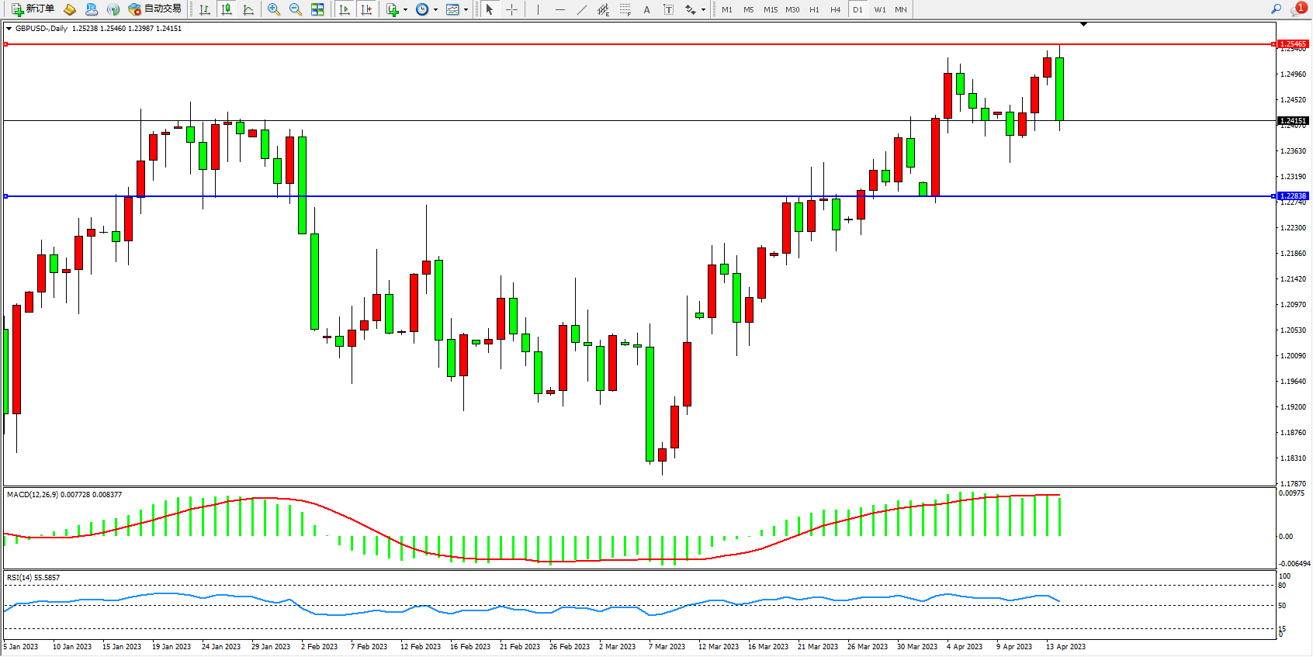Open chart templates dropdown arrow

tap(466, 10)
